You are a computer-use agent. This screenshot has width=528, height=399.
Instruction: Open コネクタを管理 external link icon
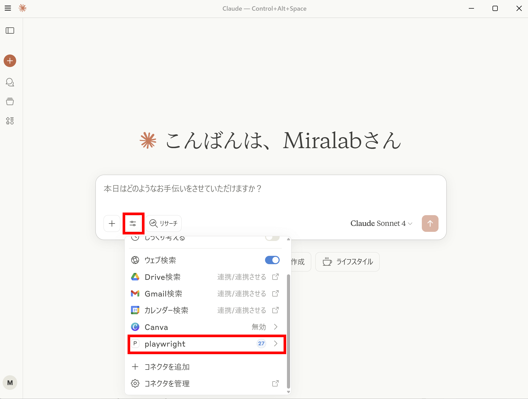(275, 383)
